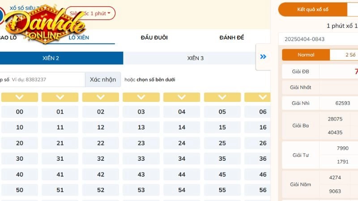Screen dimensions: 358x201
Task: Click the yellow chevron above number 02
Action: (101, 97)
